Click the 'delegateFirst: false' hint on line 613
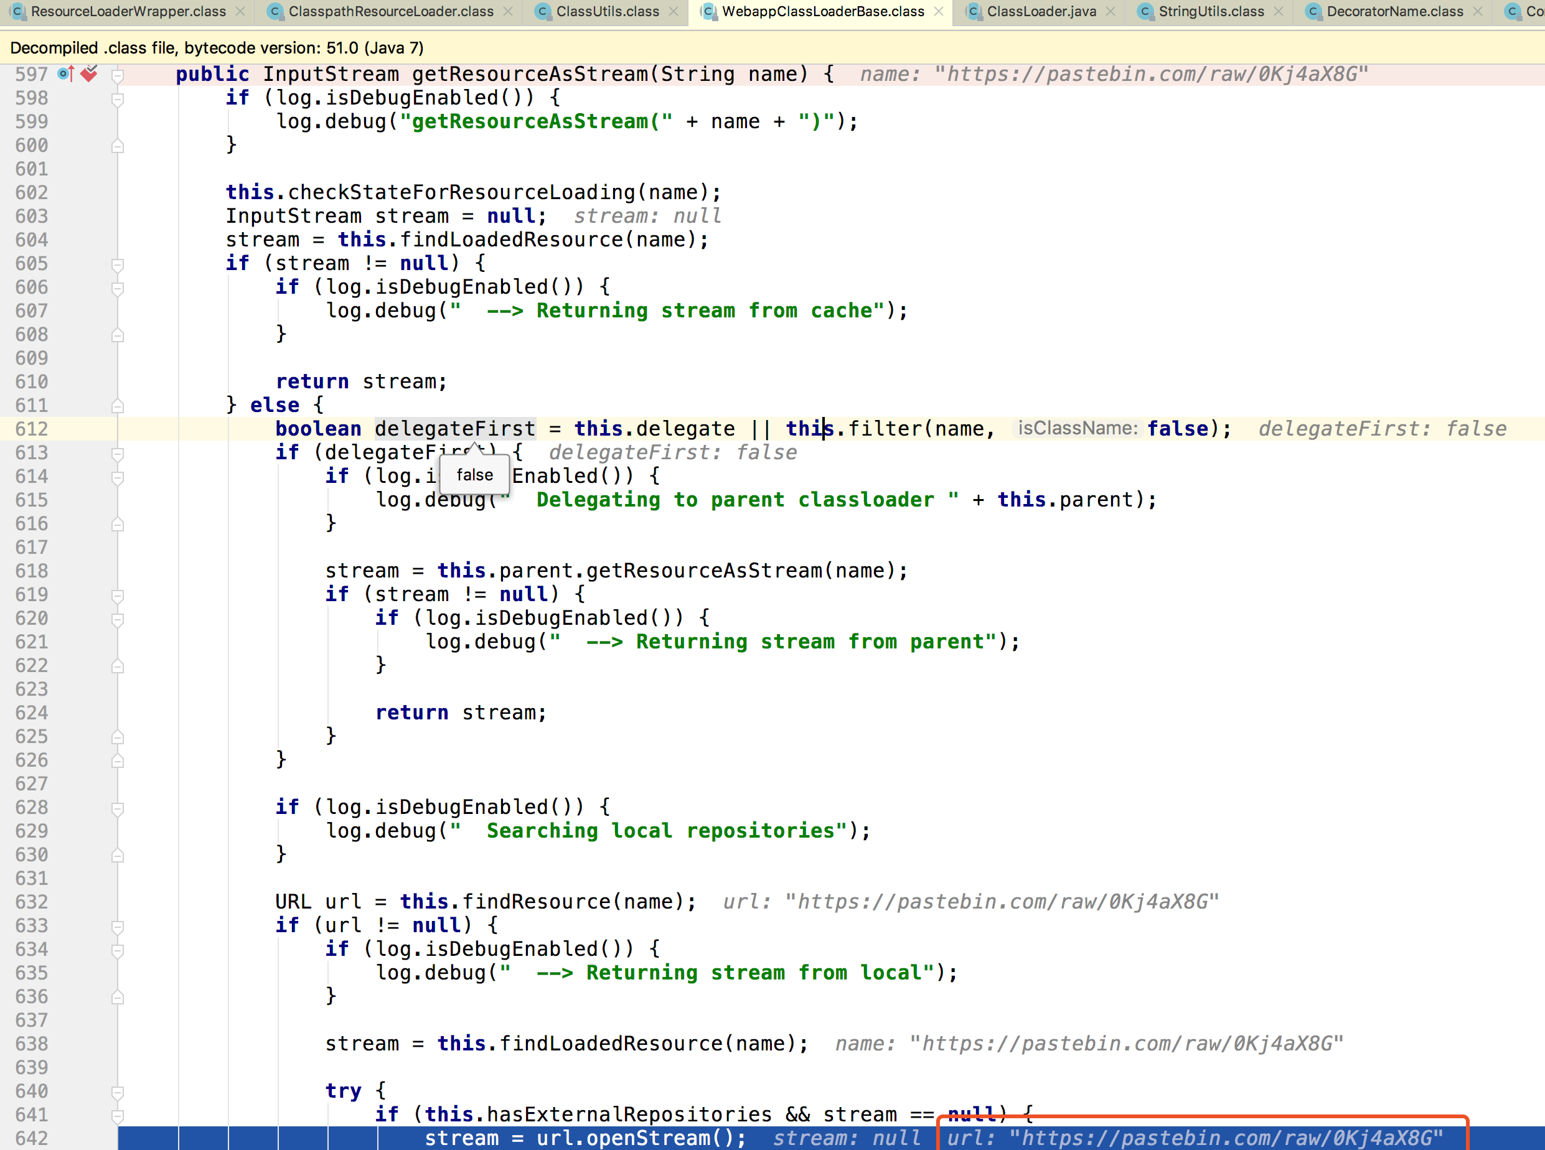This screenshot has height=1150, width=1545. (x=672, y=452)
